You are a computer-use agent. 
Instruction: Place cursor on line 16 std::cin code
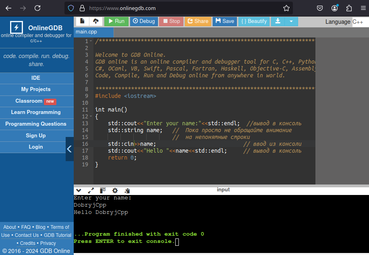point(132,144)
